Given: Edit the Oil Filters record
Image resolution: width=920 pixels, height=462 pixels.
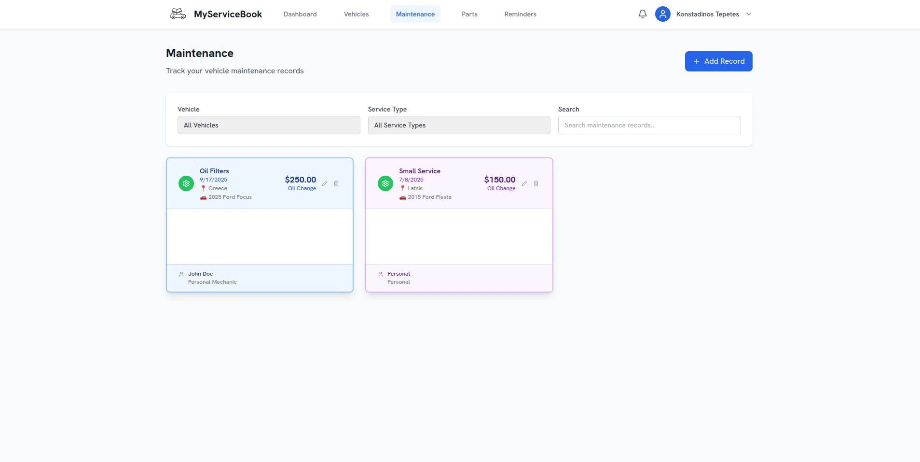Looking at the screenshot, I should click(325, 183).
